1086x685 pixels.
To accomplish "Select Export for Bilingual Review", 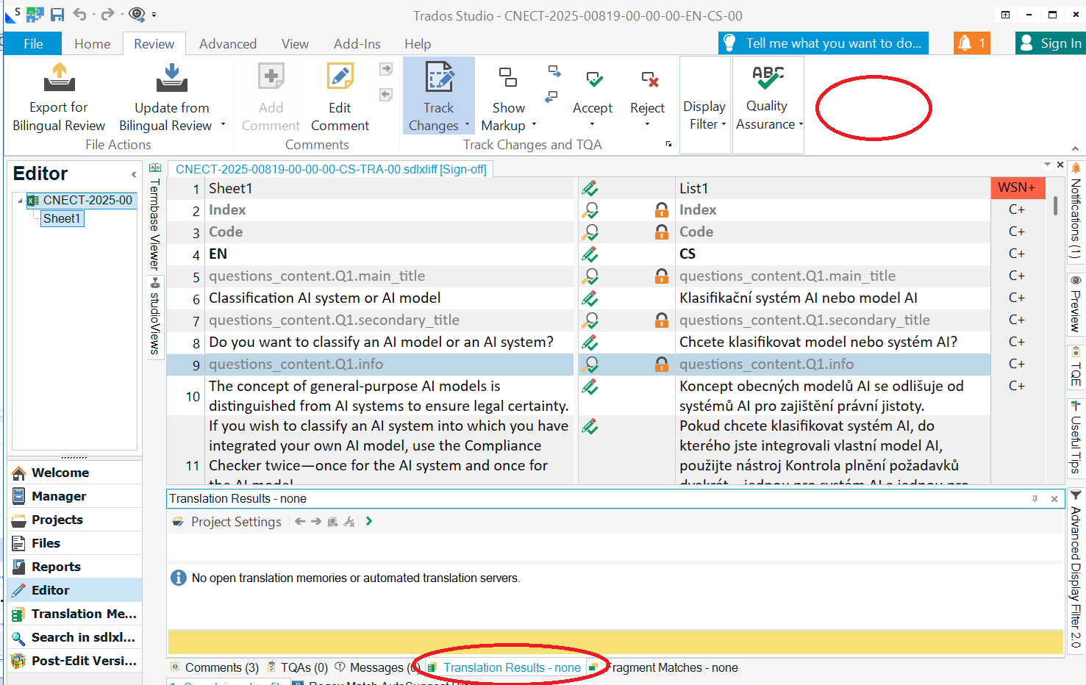I will pyautogui.click(x=58, y=96).
